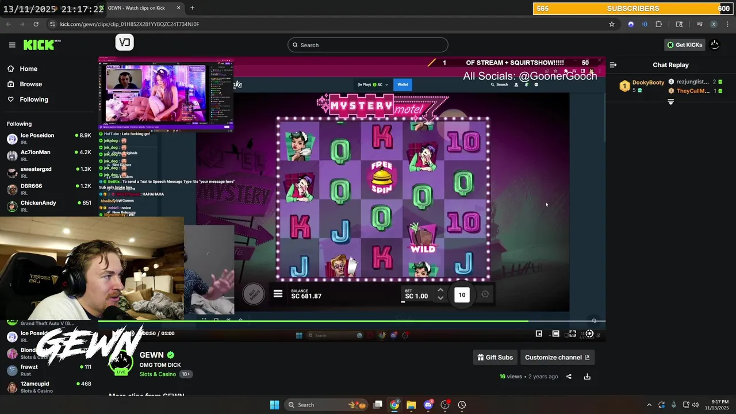
Task: Open Chrome media controls icon
Action: tap(700, 24)
